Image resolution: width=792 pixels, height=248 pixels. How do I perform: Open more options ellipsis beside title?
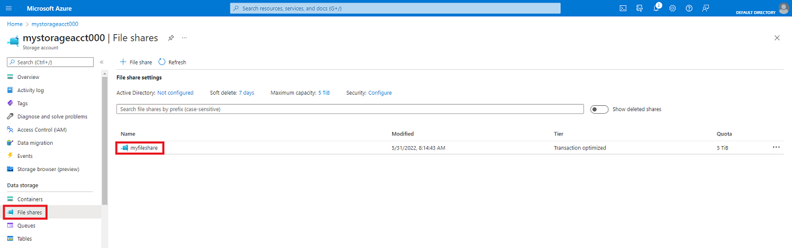[x=184, y=38]
